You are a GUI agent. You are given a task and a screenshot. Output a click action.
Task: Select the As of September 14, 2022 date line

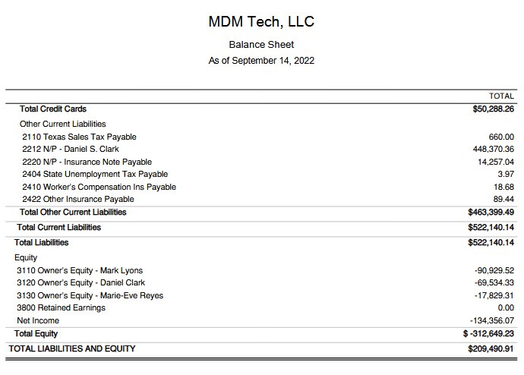[261, 61]
